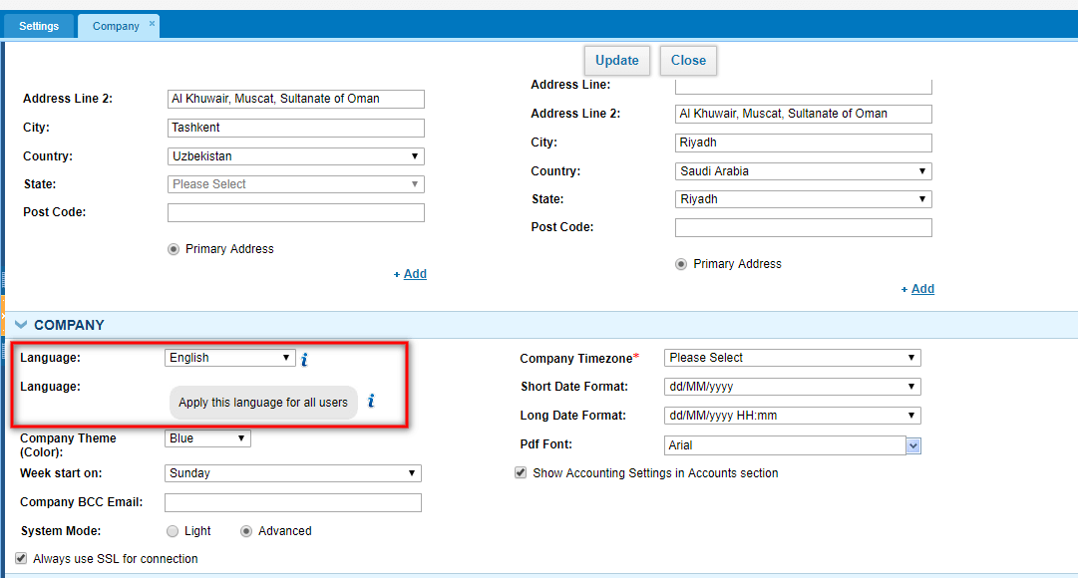Click Add link under Riyadh address
1078x578 pixels.
tap(922, 289)
